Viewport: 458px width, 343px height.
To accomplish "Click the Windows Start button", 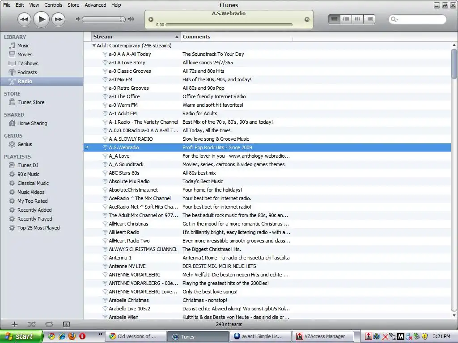I will point(21,336).
